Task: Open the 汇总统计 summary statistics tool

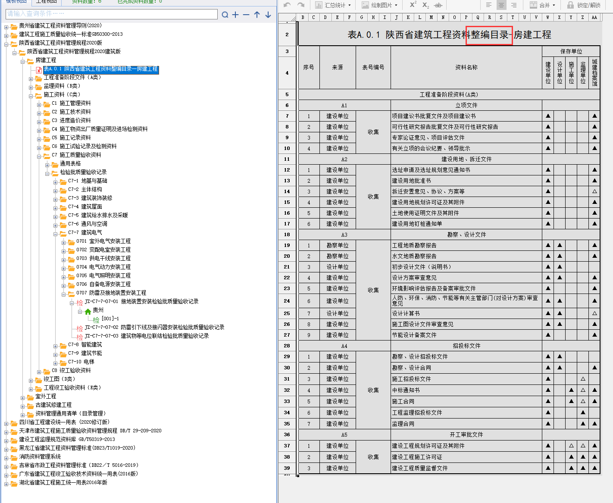Action: point(330,5)
